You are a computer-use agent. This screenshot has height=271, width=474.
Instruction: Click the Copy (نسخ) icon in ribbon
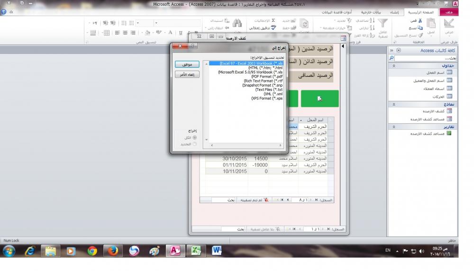[420, 28]
